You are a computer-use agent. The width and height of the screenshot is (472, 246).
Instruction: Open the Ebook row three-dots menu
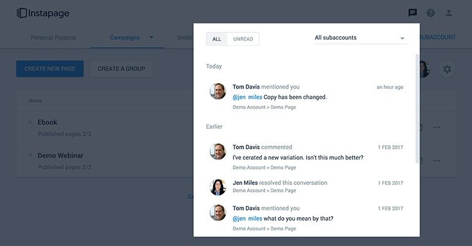pyautogui.click(x=436, y=127)
